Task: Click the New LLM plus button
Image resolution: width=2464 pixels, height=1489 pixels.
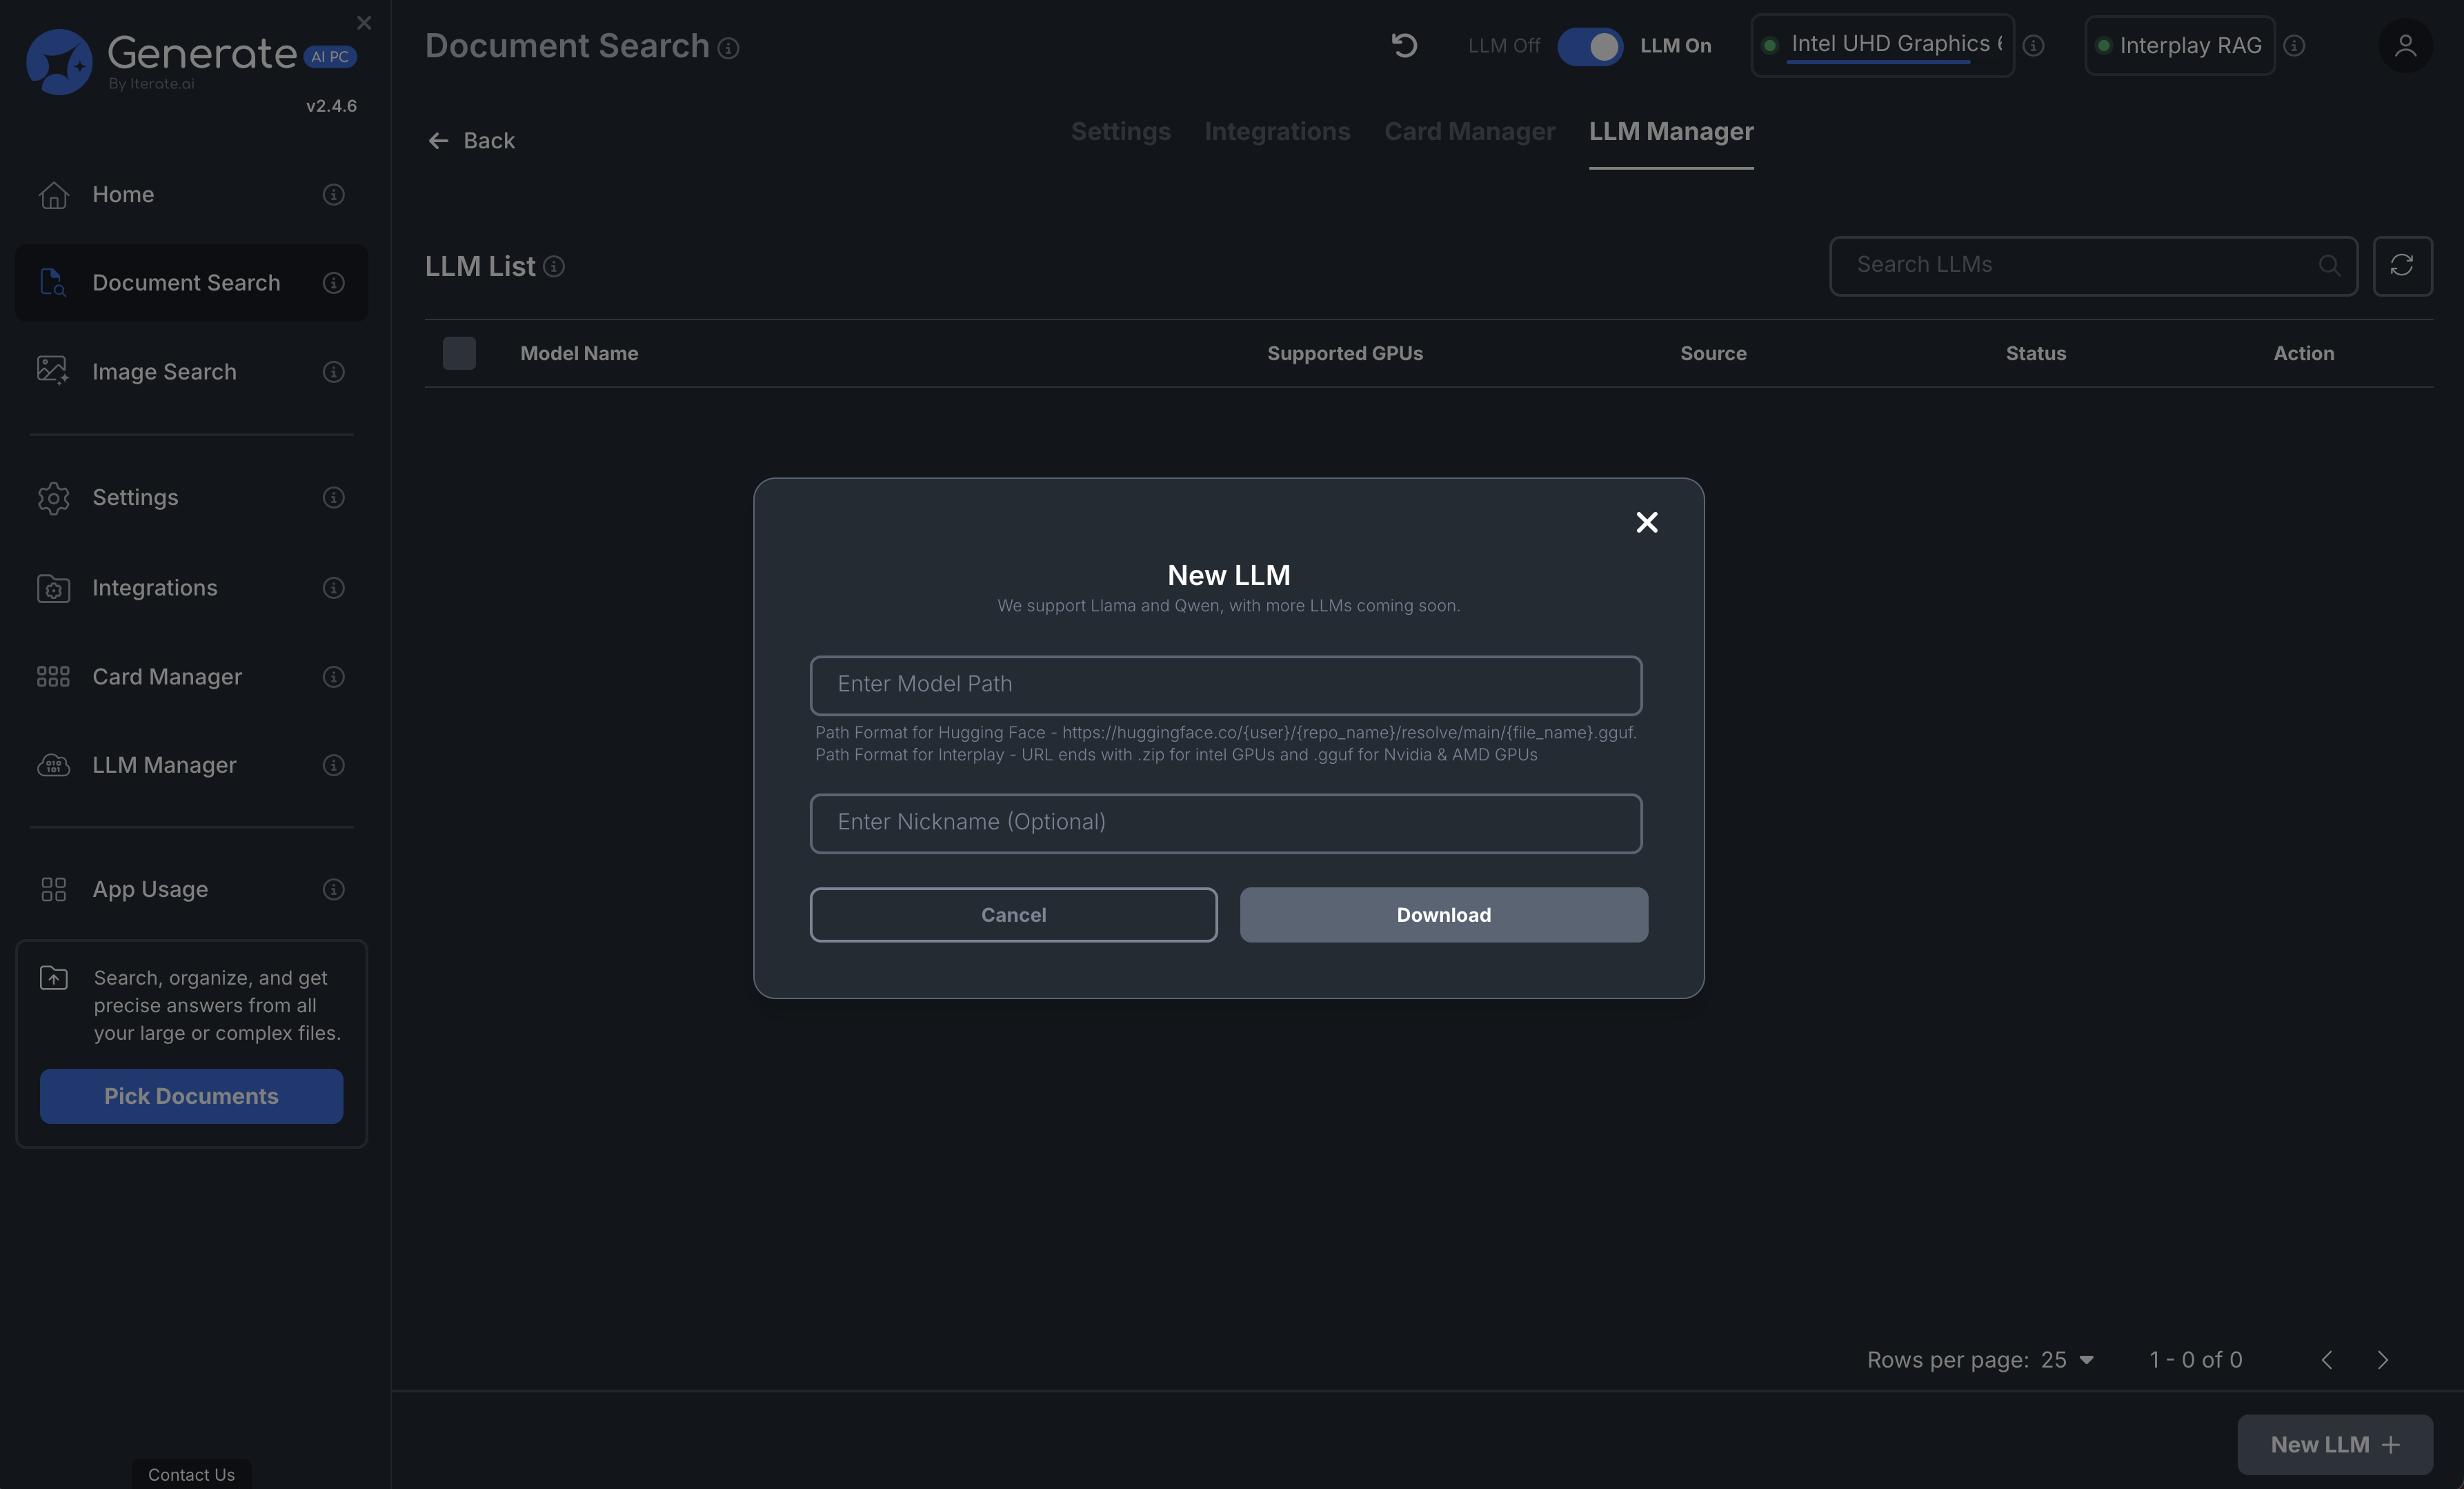Action: (x=2334, y=1445)
